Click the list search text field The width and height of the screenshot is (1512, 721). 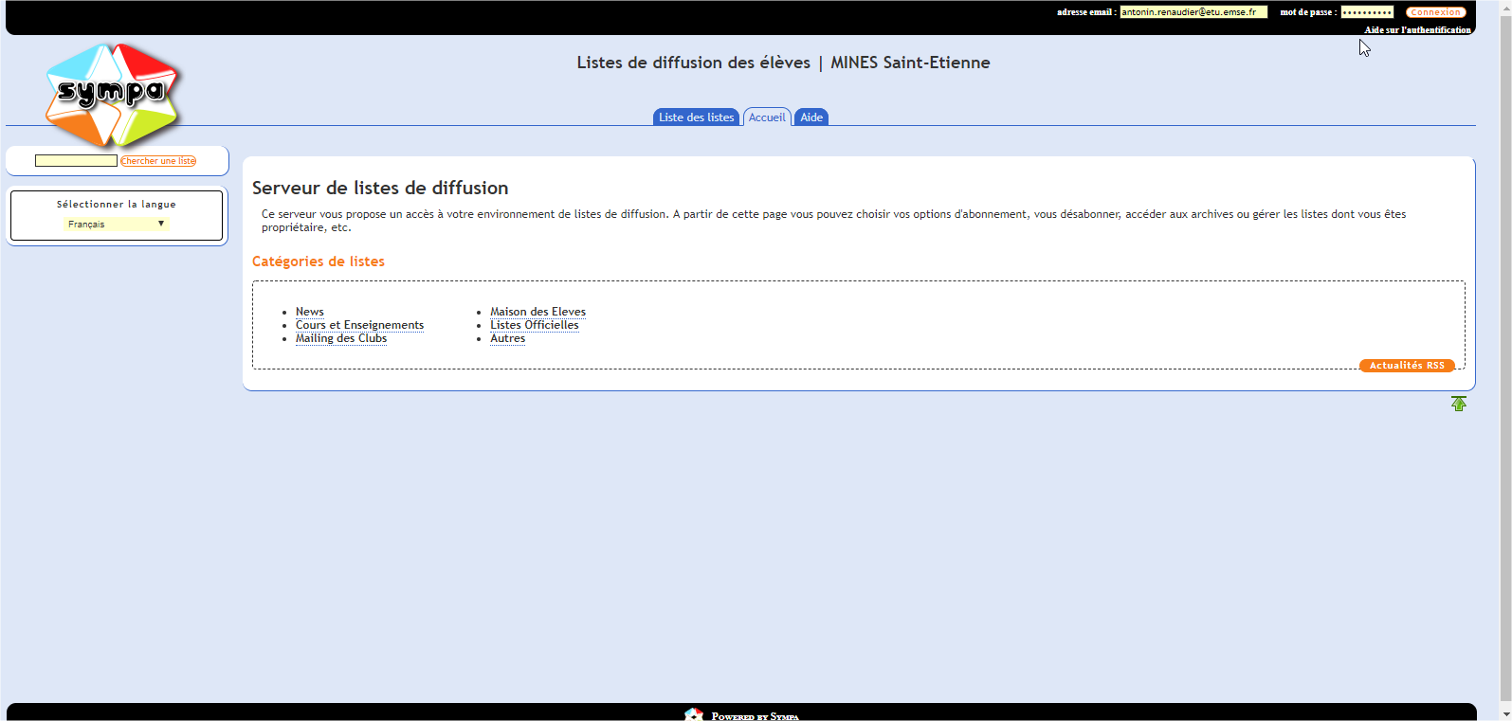pos(76,161)
